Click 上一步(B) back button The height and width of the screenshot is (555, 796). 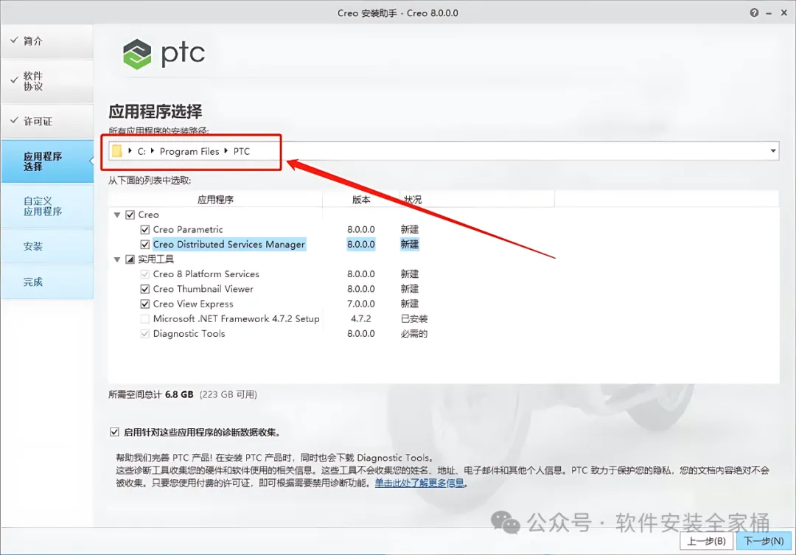(706, 541)
